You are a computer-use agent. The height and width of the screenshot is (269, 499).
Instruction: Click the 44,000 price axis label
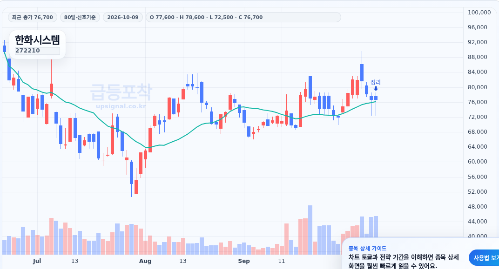tap(478, 222)
